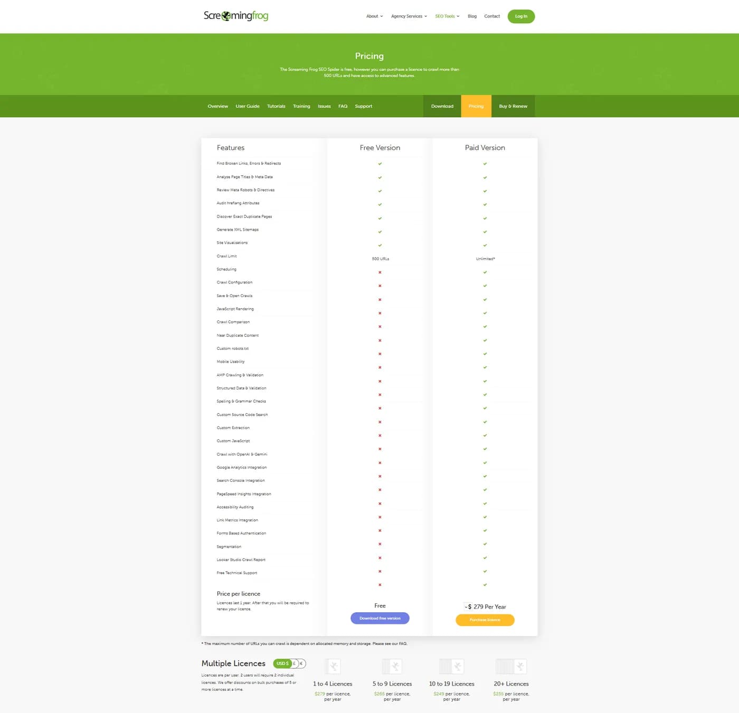Image resolution: width=739 pixels, height=713 pixels.
Task: Click Paid Version checkmark for Custom Extraction
Action: pyautogui.click(x=485, y=435)
